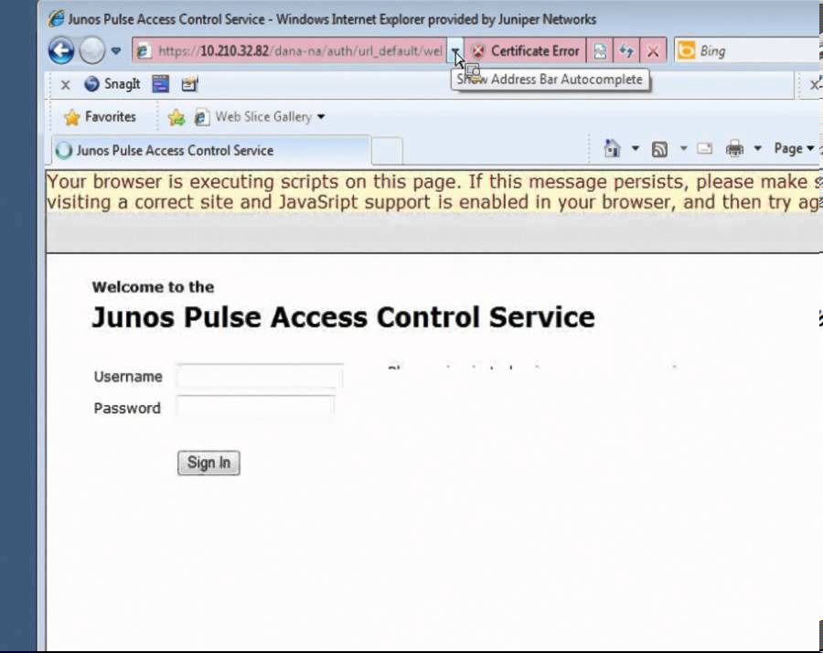Expand the Print dropdown arrow
The image size is (823, 653).
(757, 148)
